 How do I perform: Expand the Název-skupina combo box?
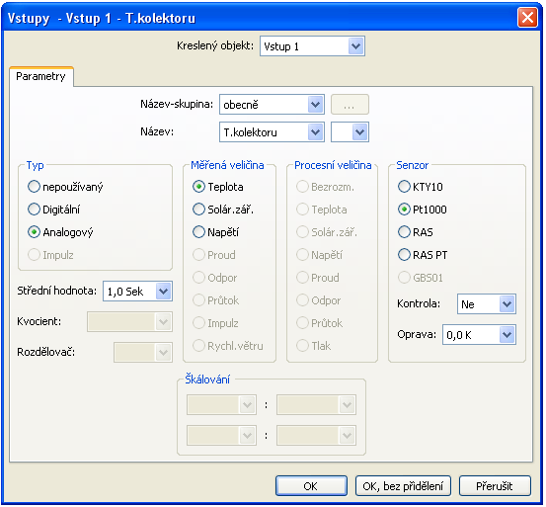(x=316, y=105)
